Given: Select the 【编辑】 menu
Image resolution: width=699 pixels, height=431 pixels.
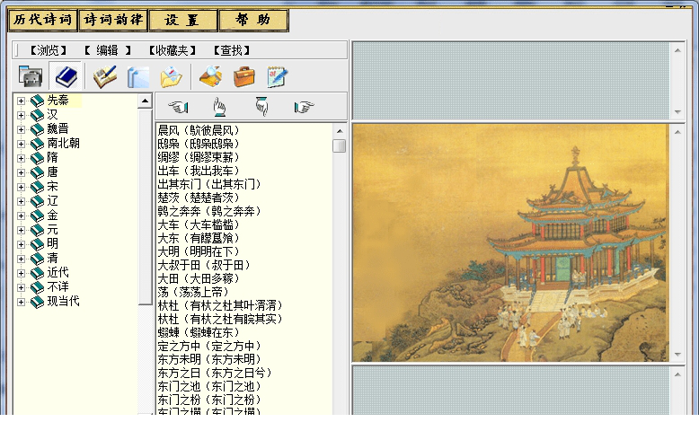Looking at the screenshot, I should coord(108,50).
